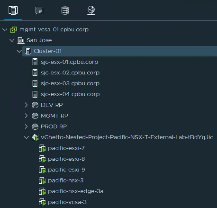Click the PROD RP resource pool icon

click(x=35, y=127)
